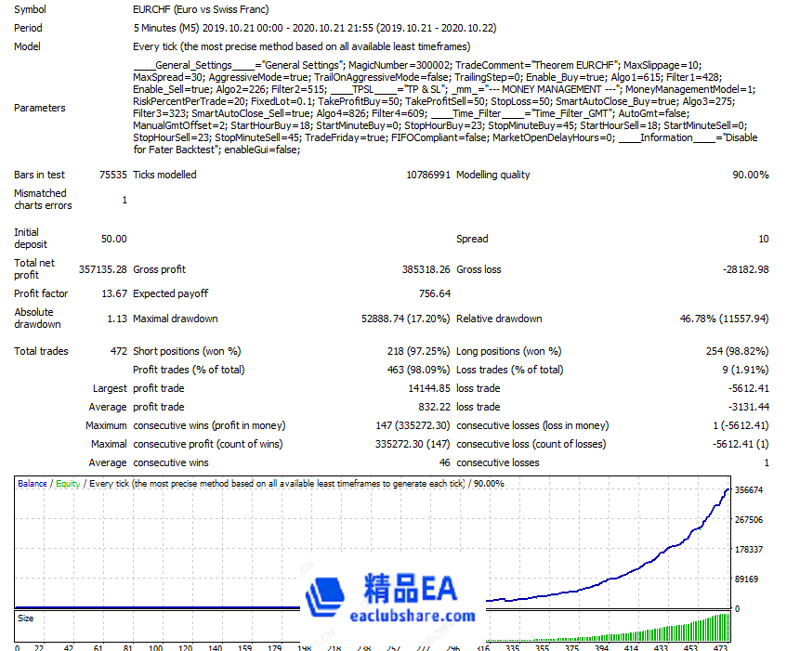Click the "Profit trades (% of total)" label
Screen dimensions: 787x651
tap(189, 371)
